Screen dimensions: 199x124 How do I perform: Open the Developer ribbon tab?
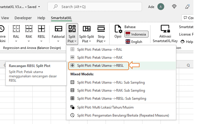[23, 18]
